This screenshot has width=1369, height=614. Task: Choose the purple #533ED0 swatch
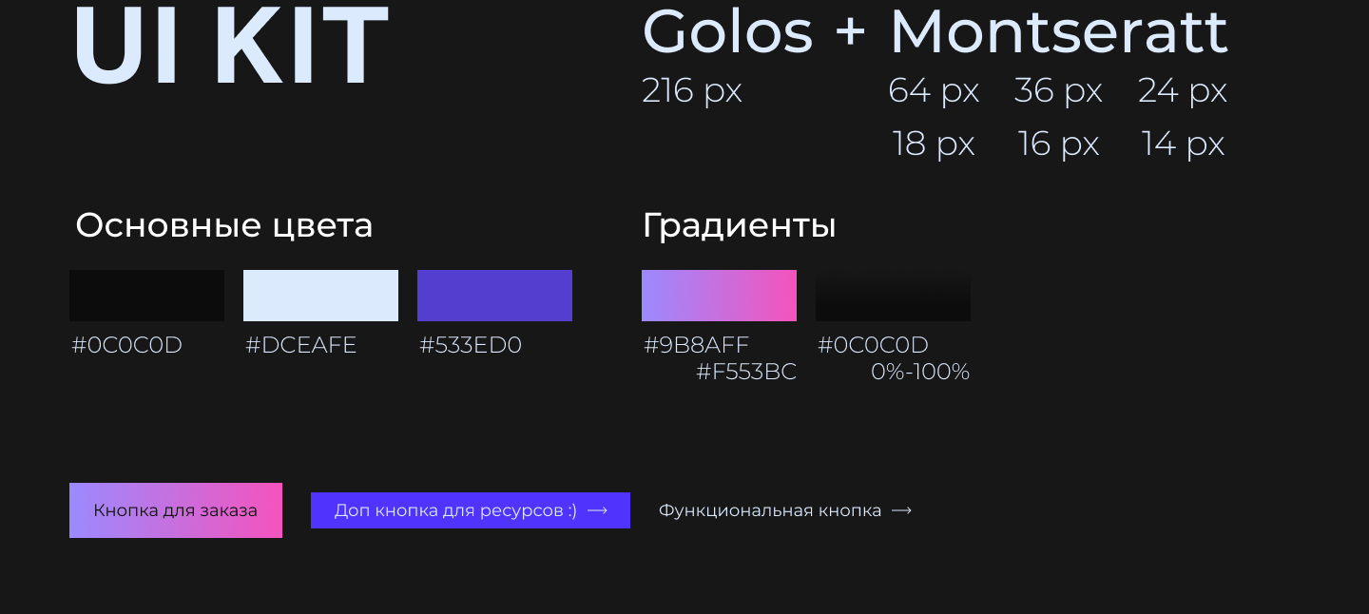tap(494, 296)
